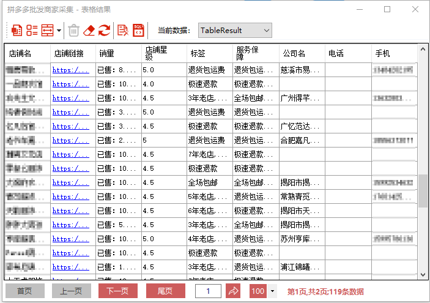The height and width of the screenshot is (303, 430).
Task: Click the 公司名 column header
Action: (x=301, y=54)
